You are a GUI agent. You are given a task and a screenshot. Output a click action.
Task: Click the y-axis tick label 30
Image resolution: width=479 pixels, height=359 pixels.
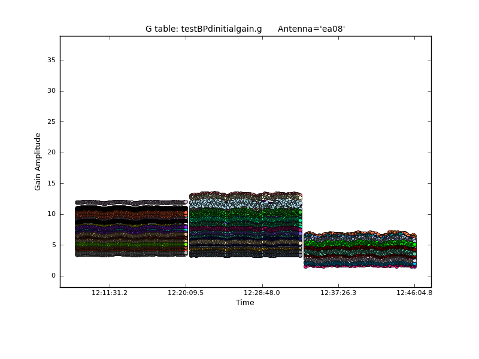(x=51, y=91)
